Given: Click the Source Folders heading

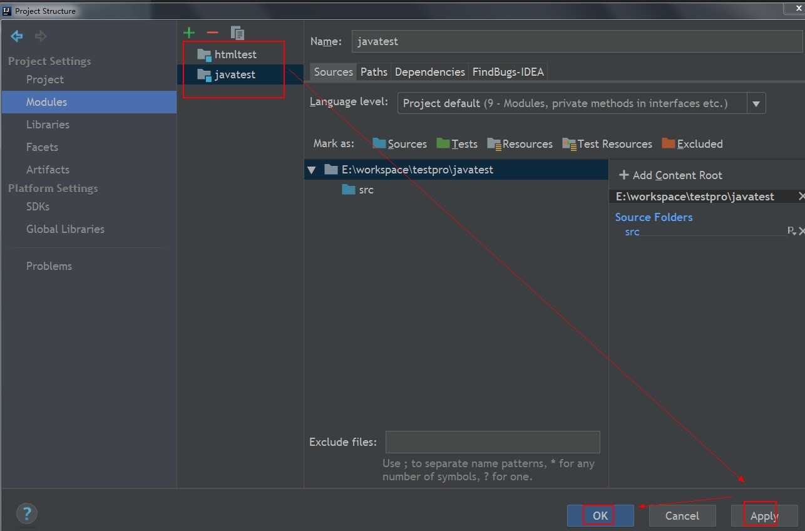Looking at the screenshot, I should tap(654, 217).
